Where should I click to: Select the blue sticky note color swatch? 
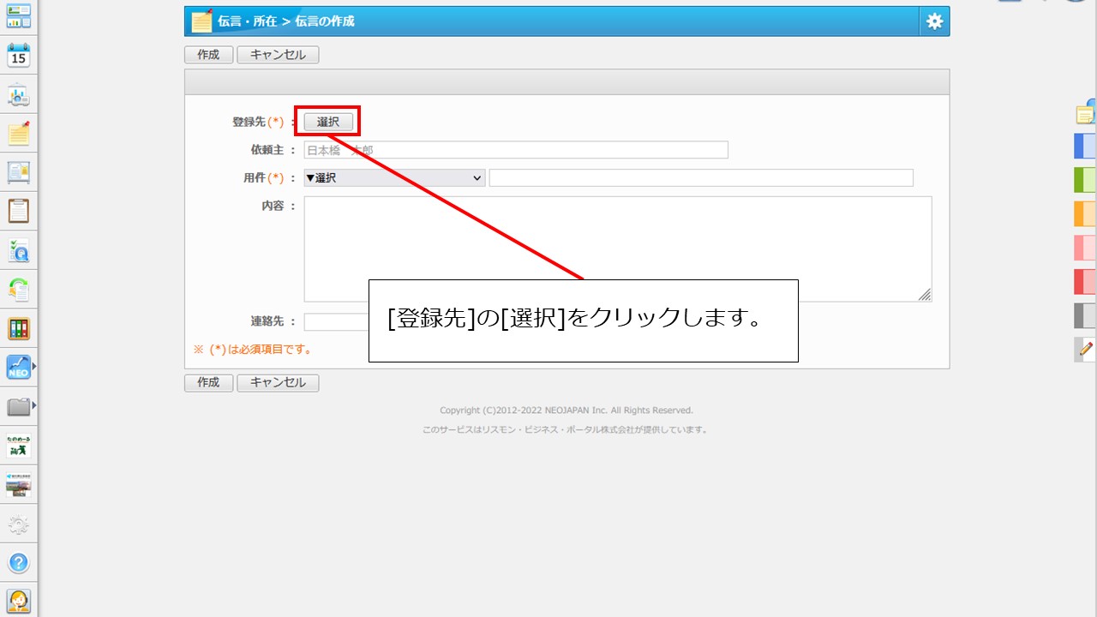pos(1084,147)
